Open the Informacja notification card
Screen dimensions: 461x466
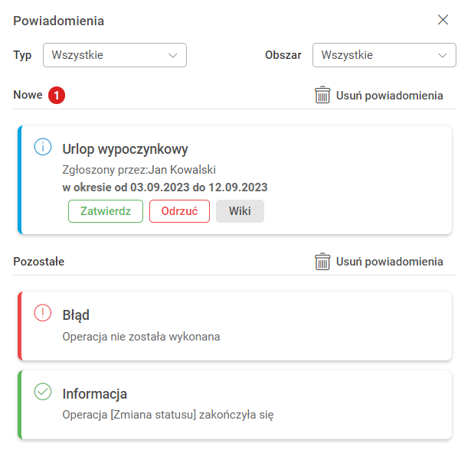(230, 404)
